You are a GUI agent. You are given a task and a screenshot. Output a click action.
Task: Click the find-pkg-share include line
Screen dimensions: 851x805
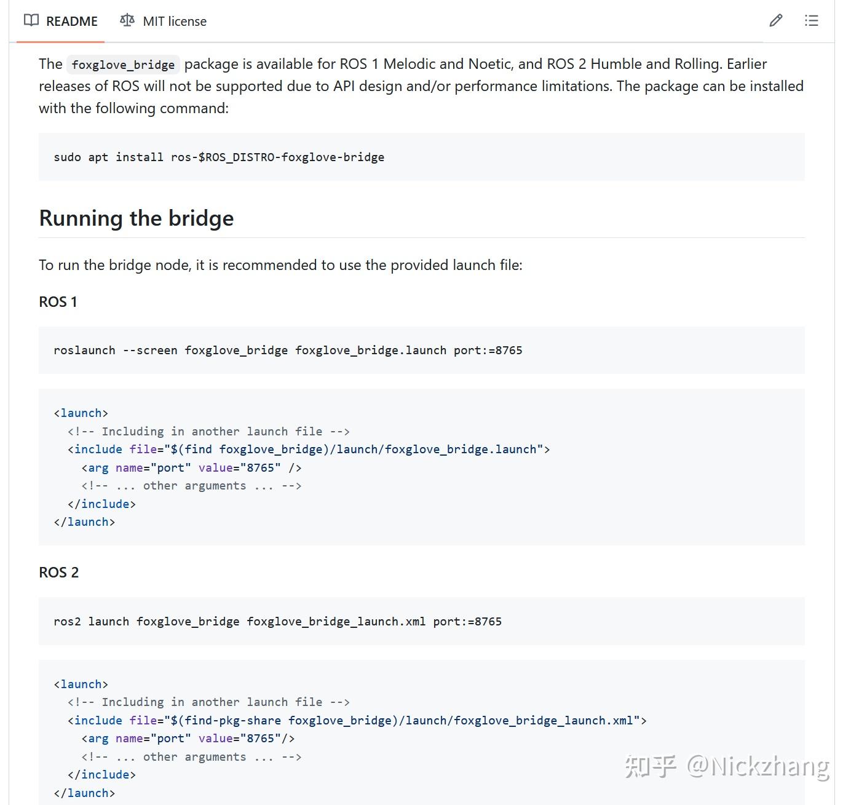coord(357,720)
